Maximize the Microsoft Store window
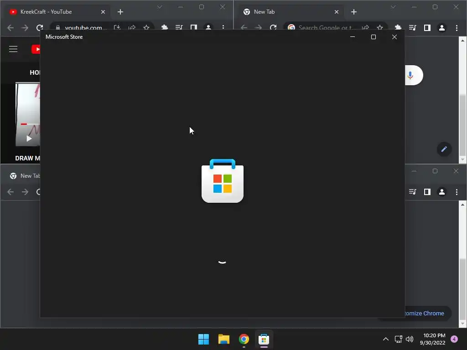 coord(374,37)
